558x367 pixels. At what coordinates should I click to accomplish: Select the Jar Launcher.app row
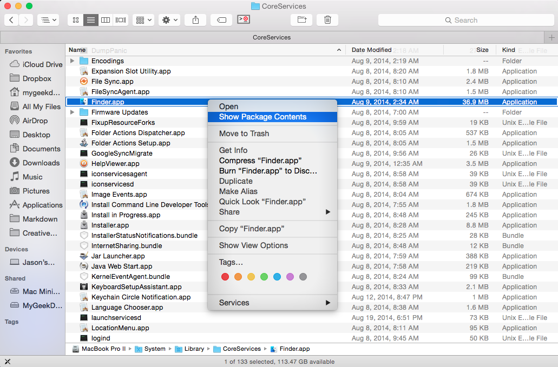pyautogui.click(x=311, y=256)
